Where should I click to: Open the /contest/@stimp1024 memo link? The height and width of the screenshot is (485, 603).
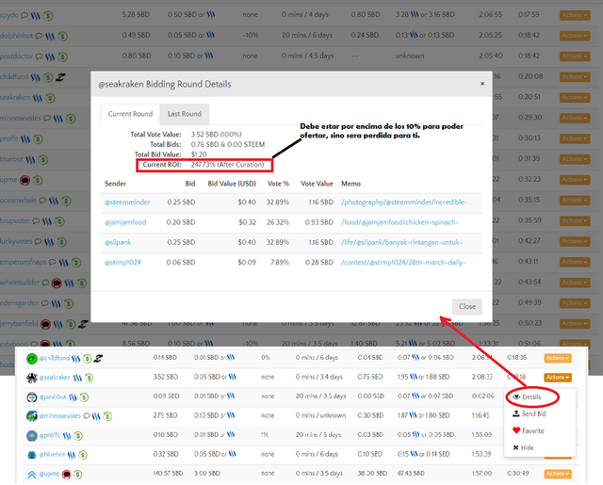coord(403,262)
